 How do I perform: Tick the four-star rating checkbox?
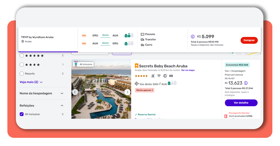[22, 65]
